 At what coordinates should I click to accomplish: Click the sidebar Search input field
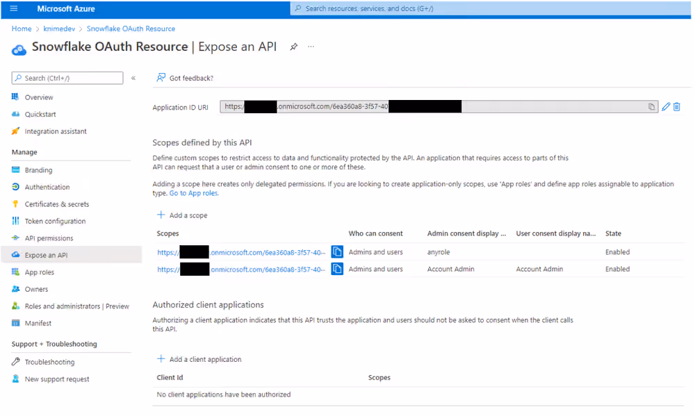pyautogui.click(x=67, y=78)
